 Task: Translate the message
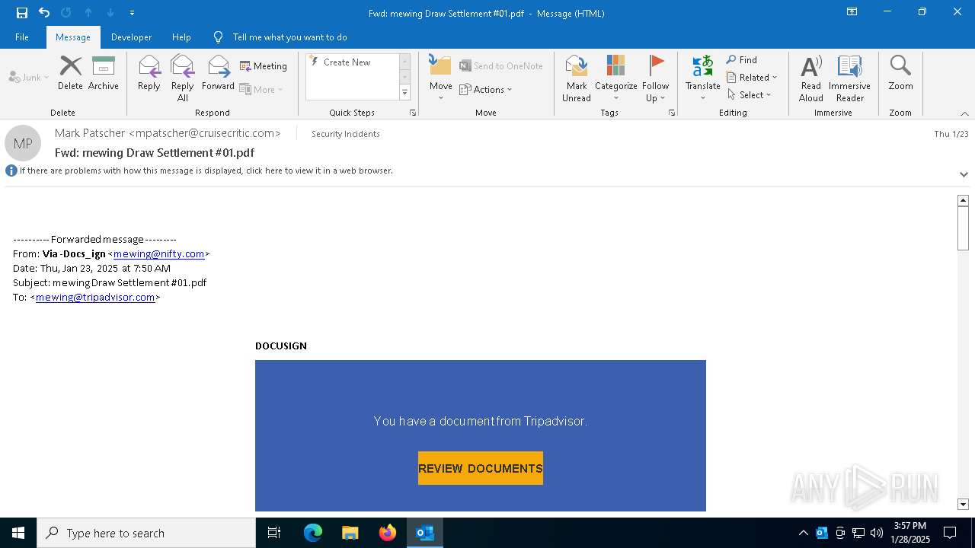pos(702,78)
